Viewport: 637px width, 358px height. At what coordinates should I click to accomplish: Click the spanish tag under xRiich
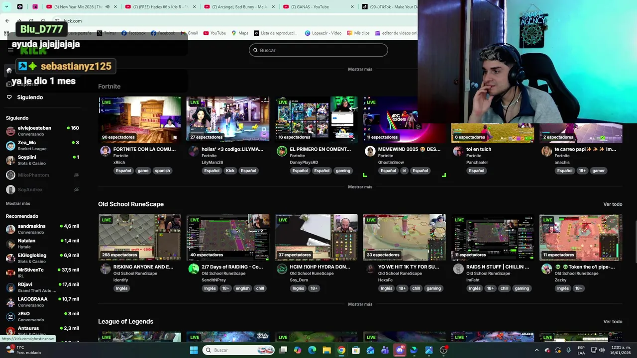pos(162,171)
